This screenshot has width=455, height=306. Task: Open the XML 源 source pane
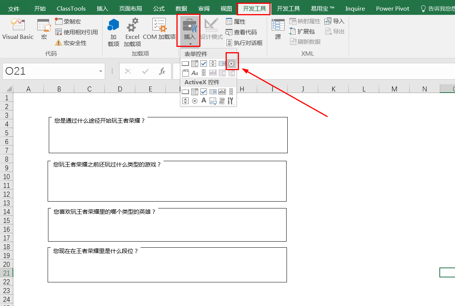278,29
